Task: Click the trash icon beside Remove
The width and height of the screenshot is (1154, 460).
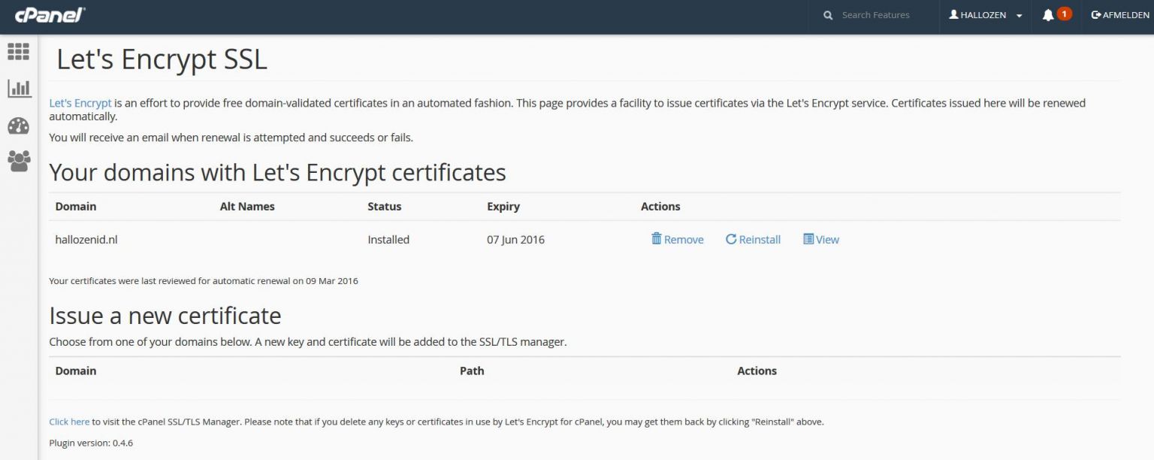Action: point(656,239)
